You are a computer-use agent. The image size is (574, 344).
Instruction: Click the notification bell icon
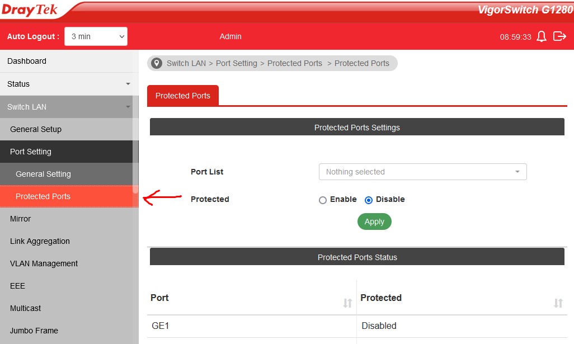pos(541,36)
